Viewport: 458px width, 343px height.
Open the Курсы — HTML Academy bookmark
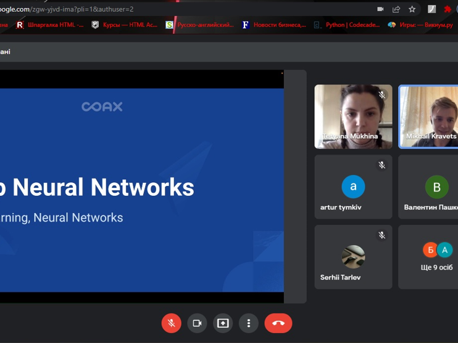click(x=124, y=25)
